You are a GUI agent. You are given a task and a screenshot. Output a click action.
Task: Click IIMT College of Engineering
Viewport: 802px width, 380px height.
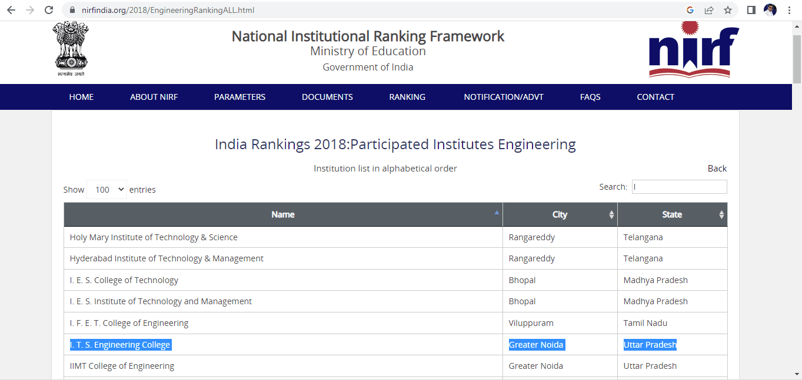122,366
